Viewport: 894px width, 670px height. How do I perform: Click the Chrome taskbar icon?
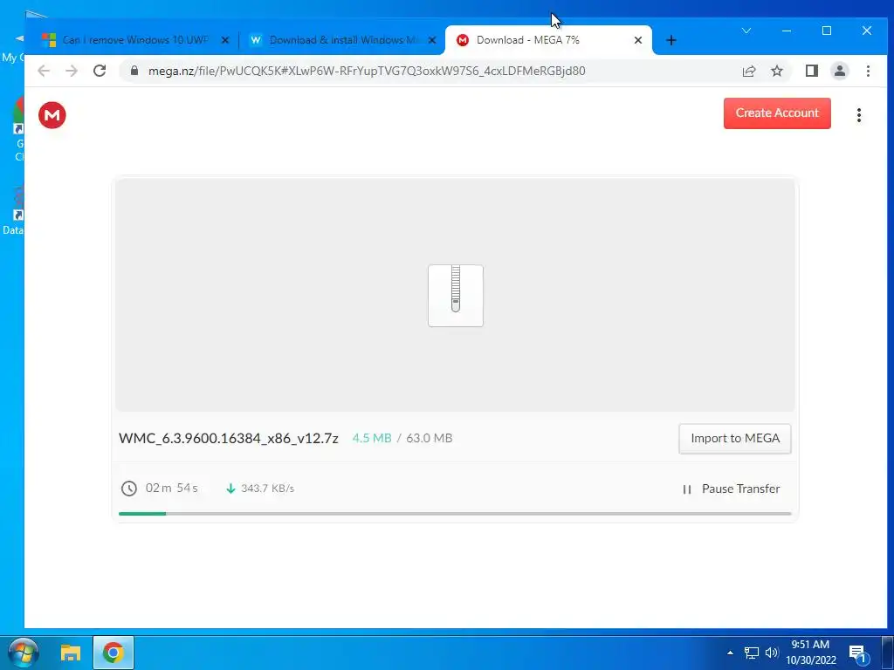click(113, 653)
